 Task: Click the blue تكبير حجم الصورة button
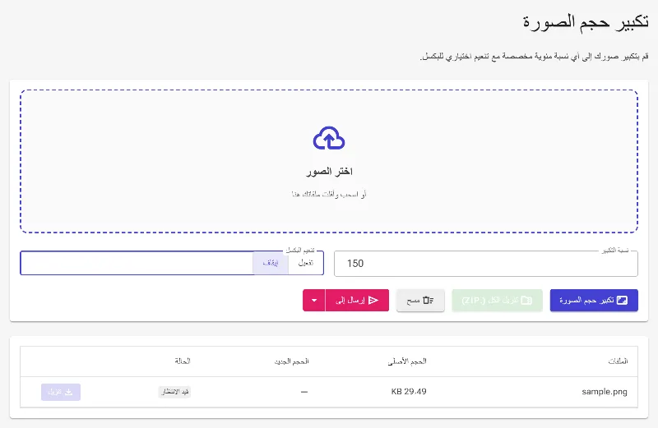click(594, 300)
